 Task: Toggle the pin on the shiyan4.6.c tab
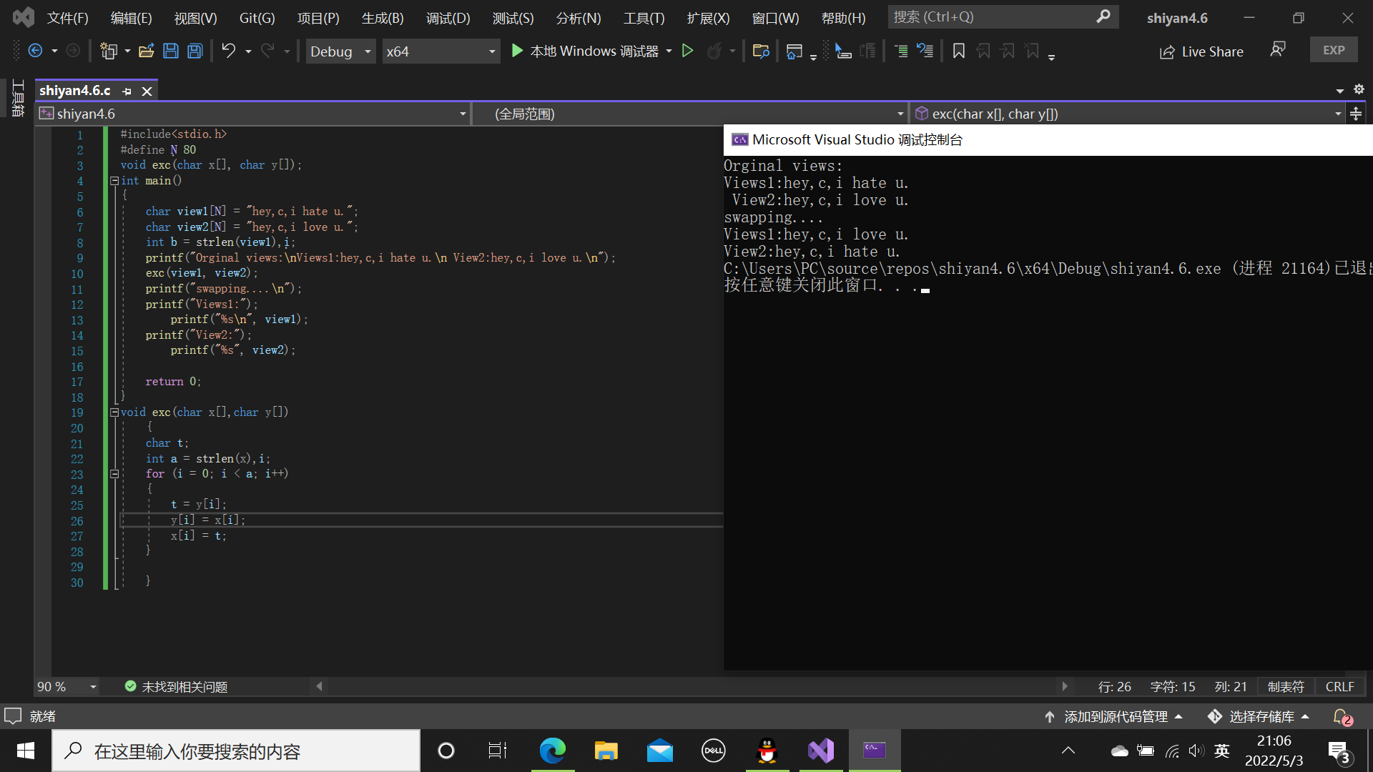tap(127, 91)
